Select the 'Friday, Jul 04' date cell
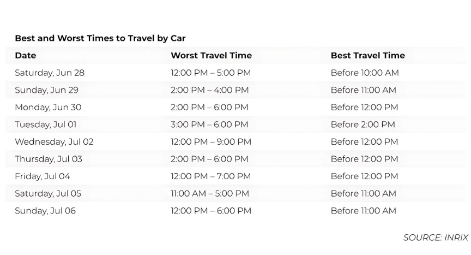Screen dimensions: 471x255 43,176
